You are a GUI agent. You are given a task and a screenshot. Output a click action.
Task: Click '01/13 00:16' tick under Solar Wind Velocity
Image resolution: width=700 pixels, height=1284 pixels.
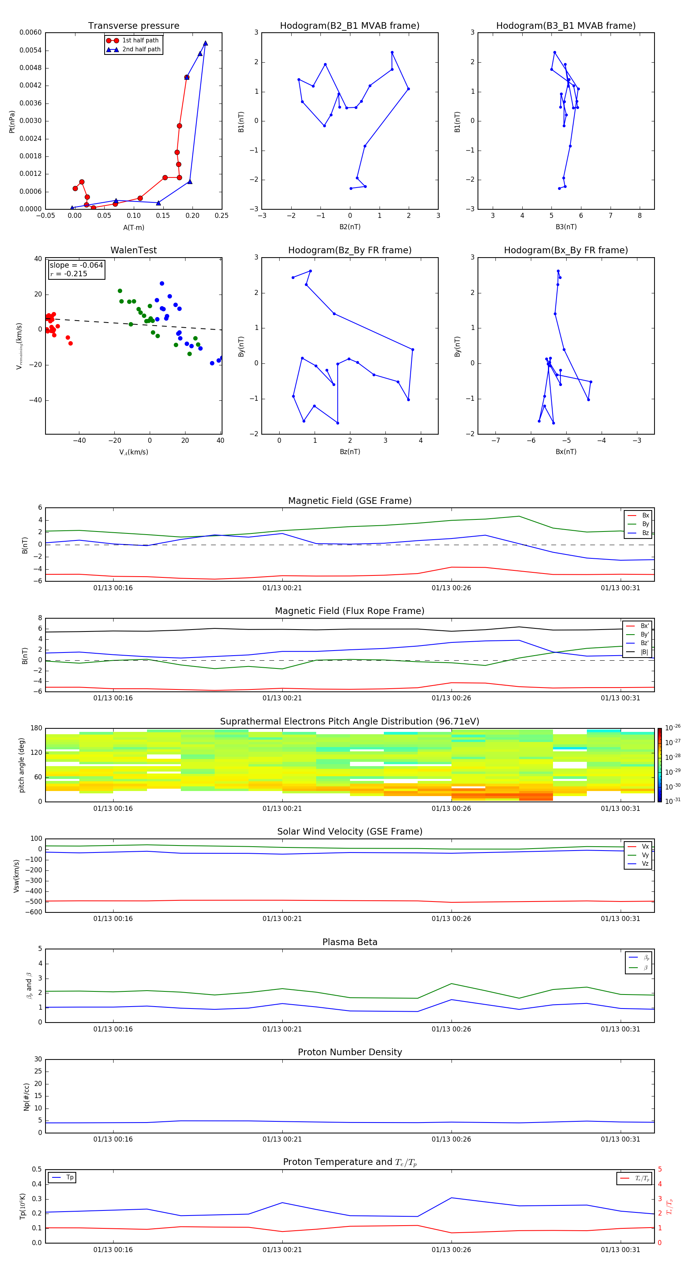[113, 919]
